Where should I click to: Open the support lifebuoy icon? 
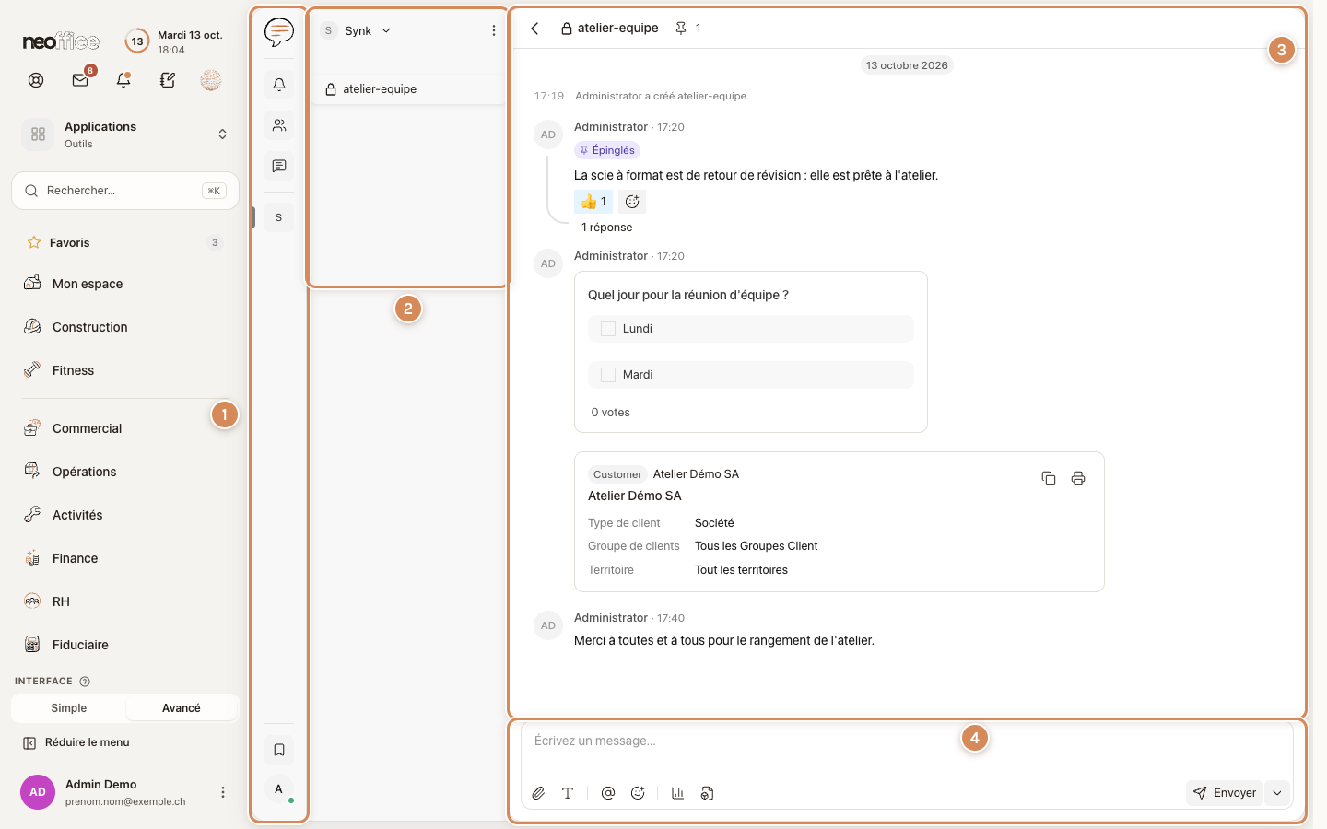36,80
